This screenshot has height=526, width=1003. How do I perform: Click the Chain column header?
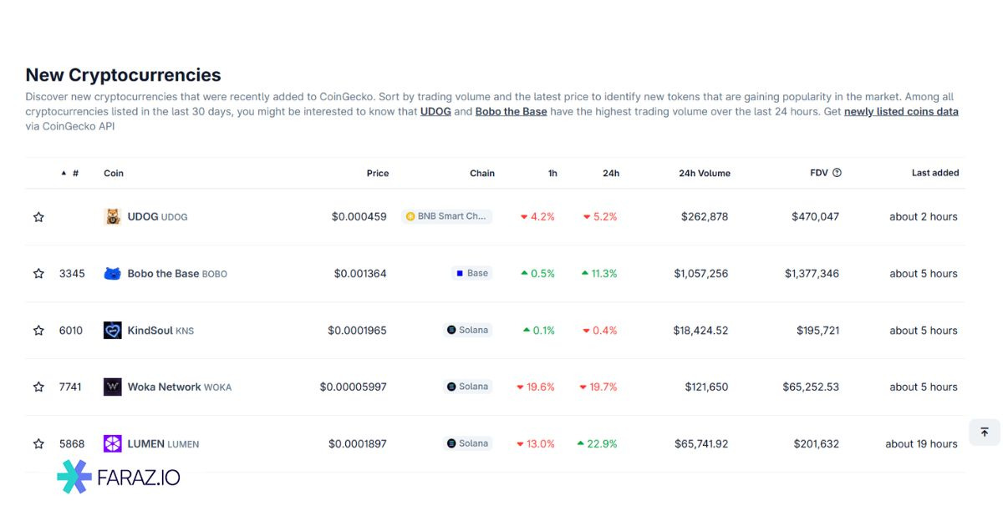pyautogui.click(x=481, y=173)
